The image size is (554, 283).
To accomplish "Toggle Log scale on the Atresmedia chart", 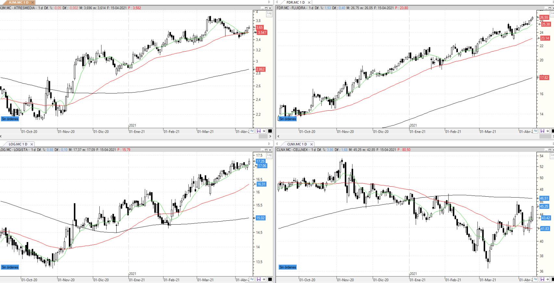I will [x=269, y=13].
